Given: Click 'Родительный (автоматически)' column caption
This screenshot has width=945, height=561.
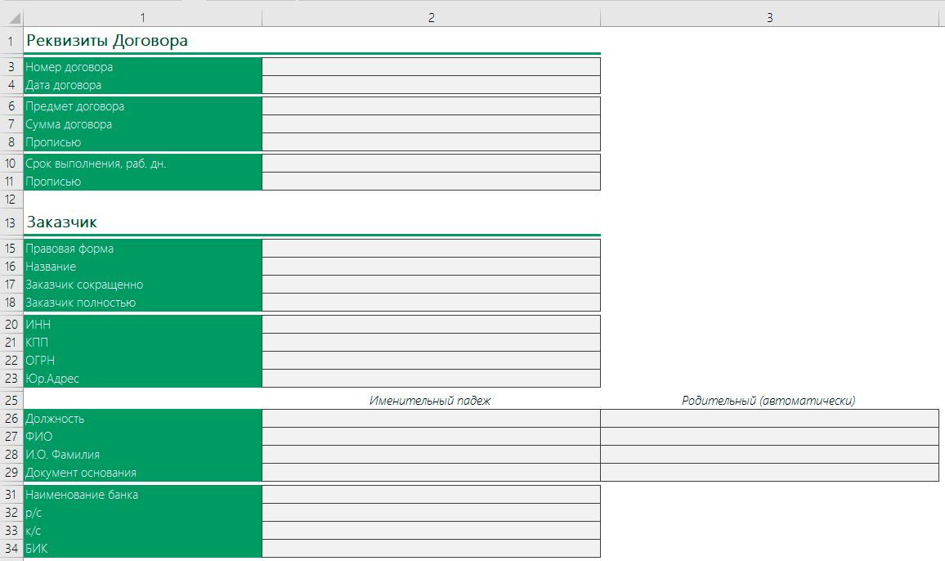Looking at the screenshot, I should (x=768, y=401).
